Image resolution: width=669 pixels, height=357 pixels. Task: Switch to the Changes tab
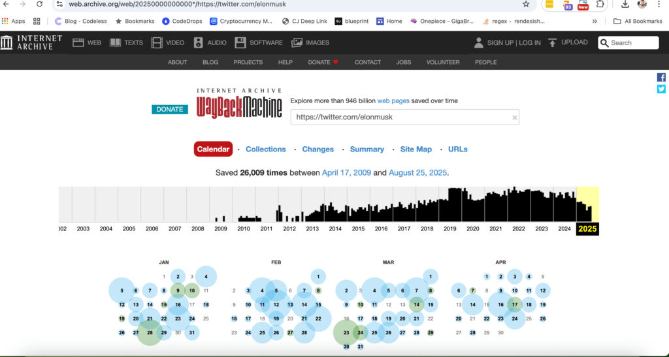click(318, 149)
